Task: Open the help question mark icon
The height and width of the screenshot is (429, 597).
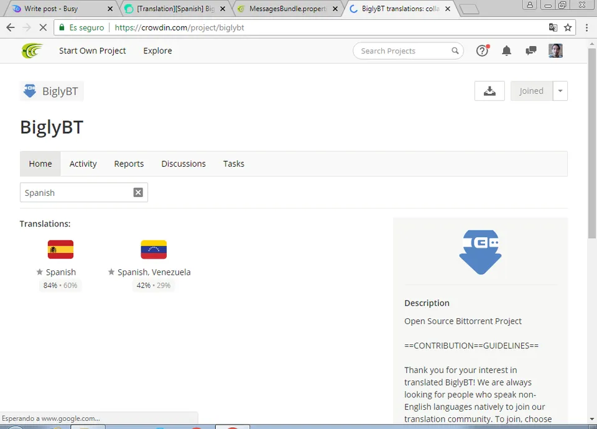Action: coord(483,50)
